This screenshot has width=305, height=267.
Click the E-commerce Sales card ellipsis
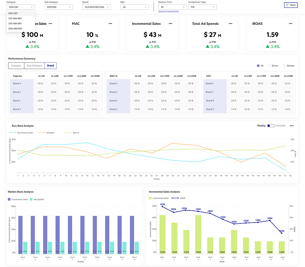(50, 24)
